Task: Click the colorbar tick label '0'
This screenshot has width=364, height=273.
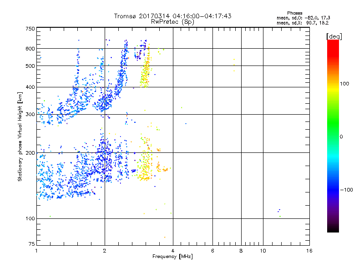Action: [x=341, y=137]
